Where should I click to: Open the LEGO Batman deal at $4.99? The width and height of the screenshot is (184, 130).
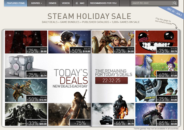[156, 90]
